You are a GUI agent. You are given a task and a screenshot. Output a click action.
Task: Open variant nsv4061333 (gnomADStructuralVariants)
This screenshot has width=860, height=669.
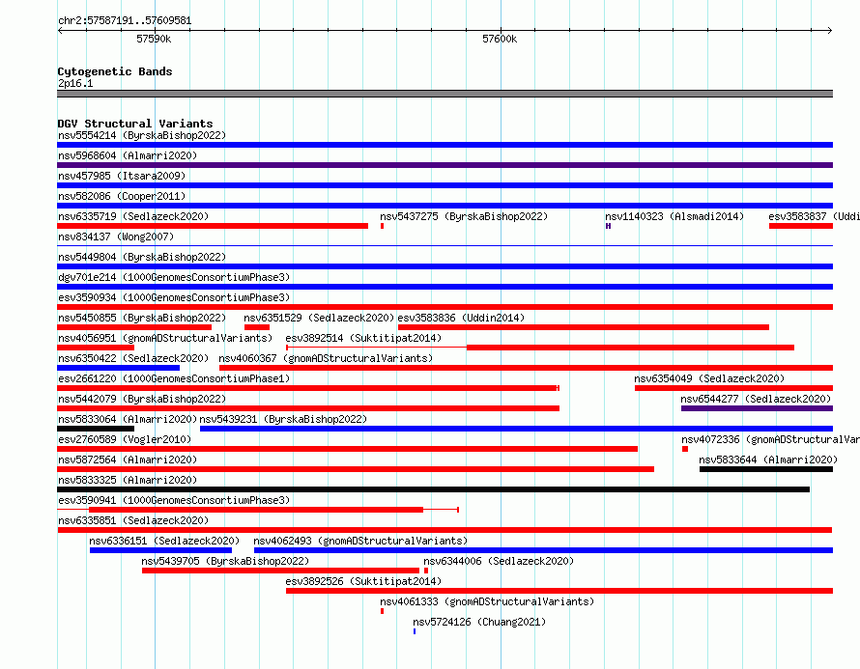click(487, 601)
